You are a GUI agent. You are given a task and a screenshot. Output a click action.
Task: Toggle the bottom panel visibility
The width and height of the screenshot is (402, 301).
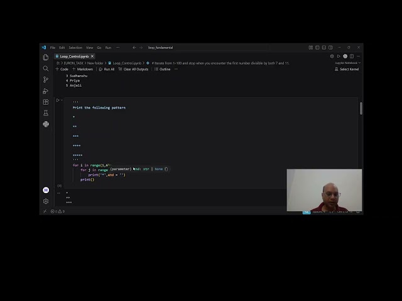(x=324, y=48)
